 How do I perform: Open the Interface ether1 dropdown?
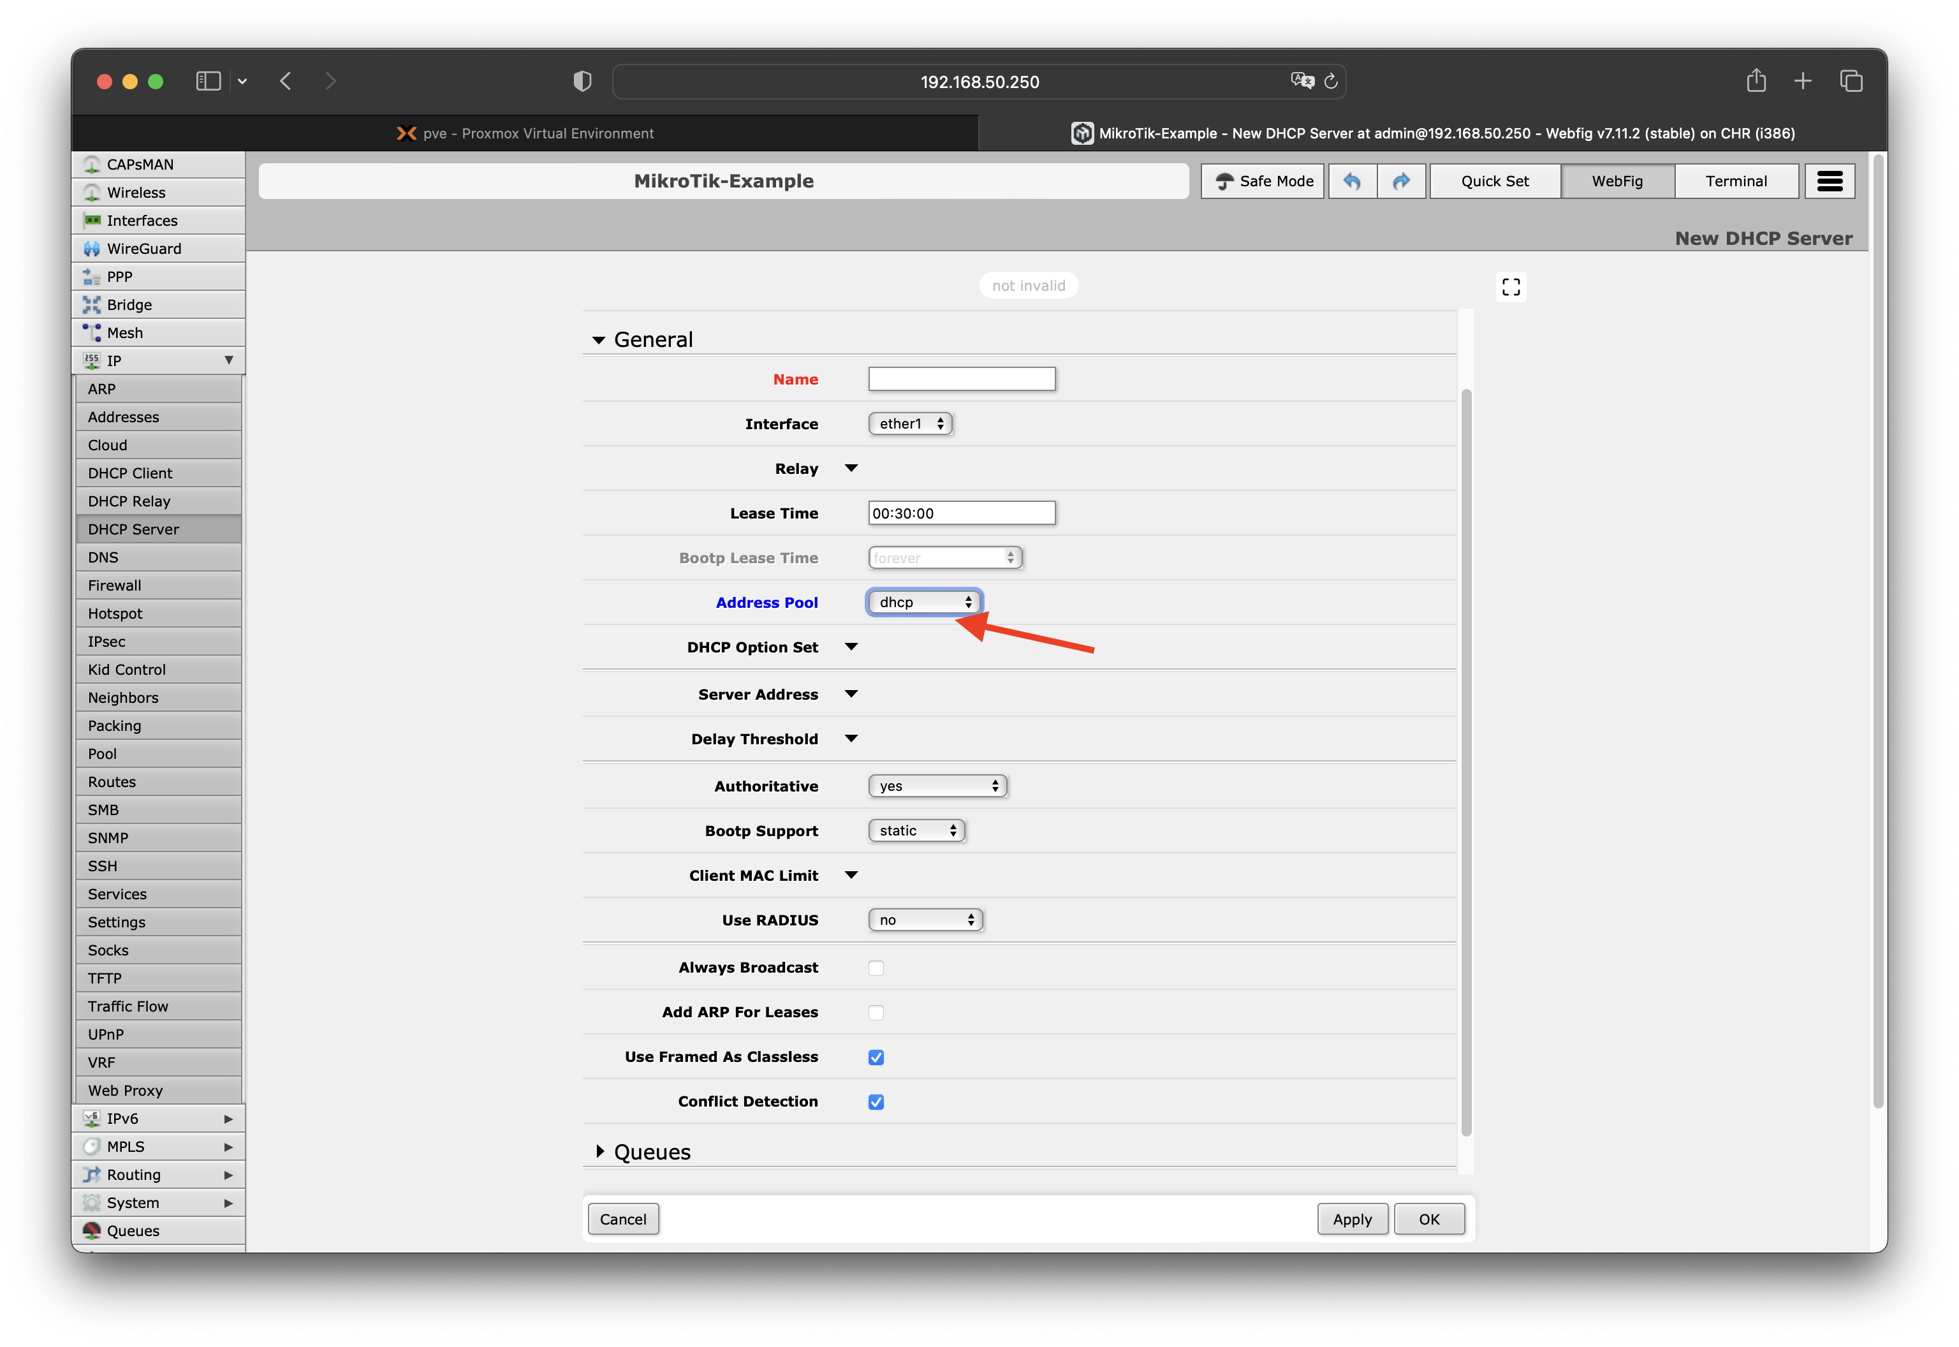909,423
